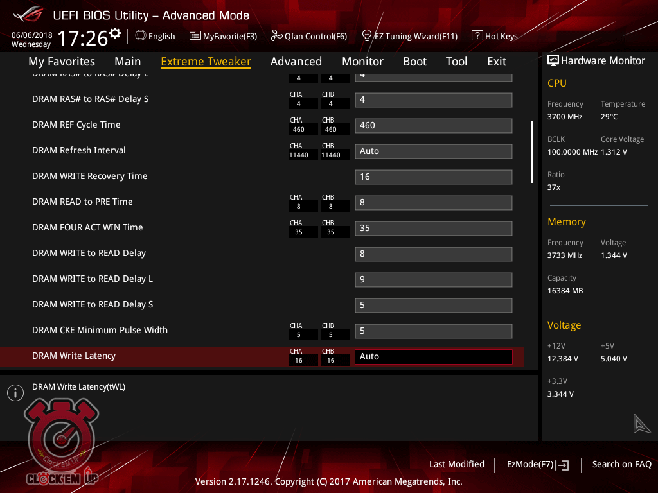This screenshot has height=493, width=658.
Task: Select the DRAM Refresh Interval Auto field
Action: point(433,151)
